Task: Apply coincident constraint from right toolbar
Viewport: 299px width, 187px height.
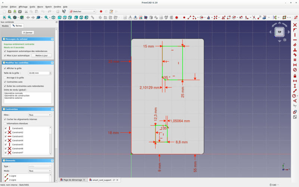Action: click(295, 25)
